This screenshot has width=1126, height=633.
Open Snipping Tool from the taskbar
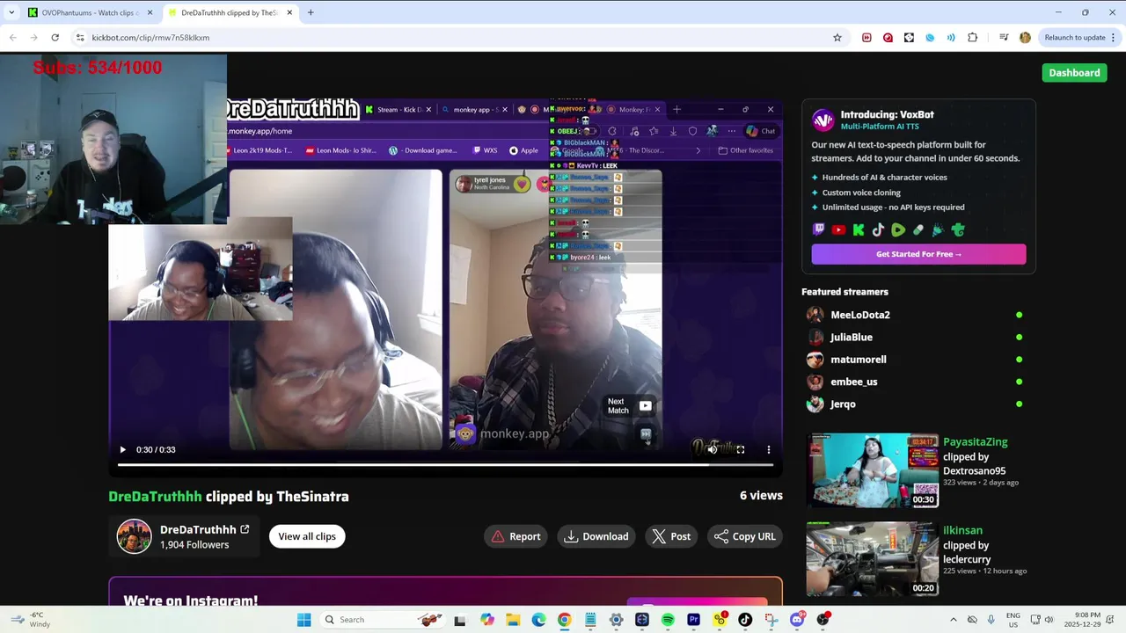click(771, 620)
